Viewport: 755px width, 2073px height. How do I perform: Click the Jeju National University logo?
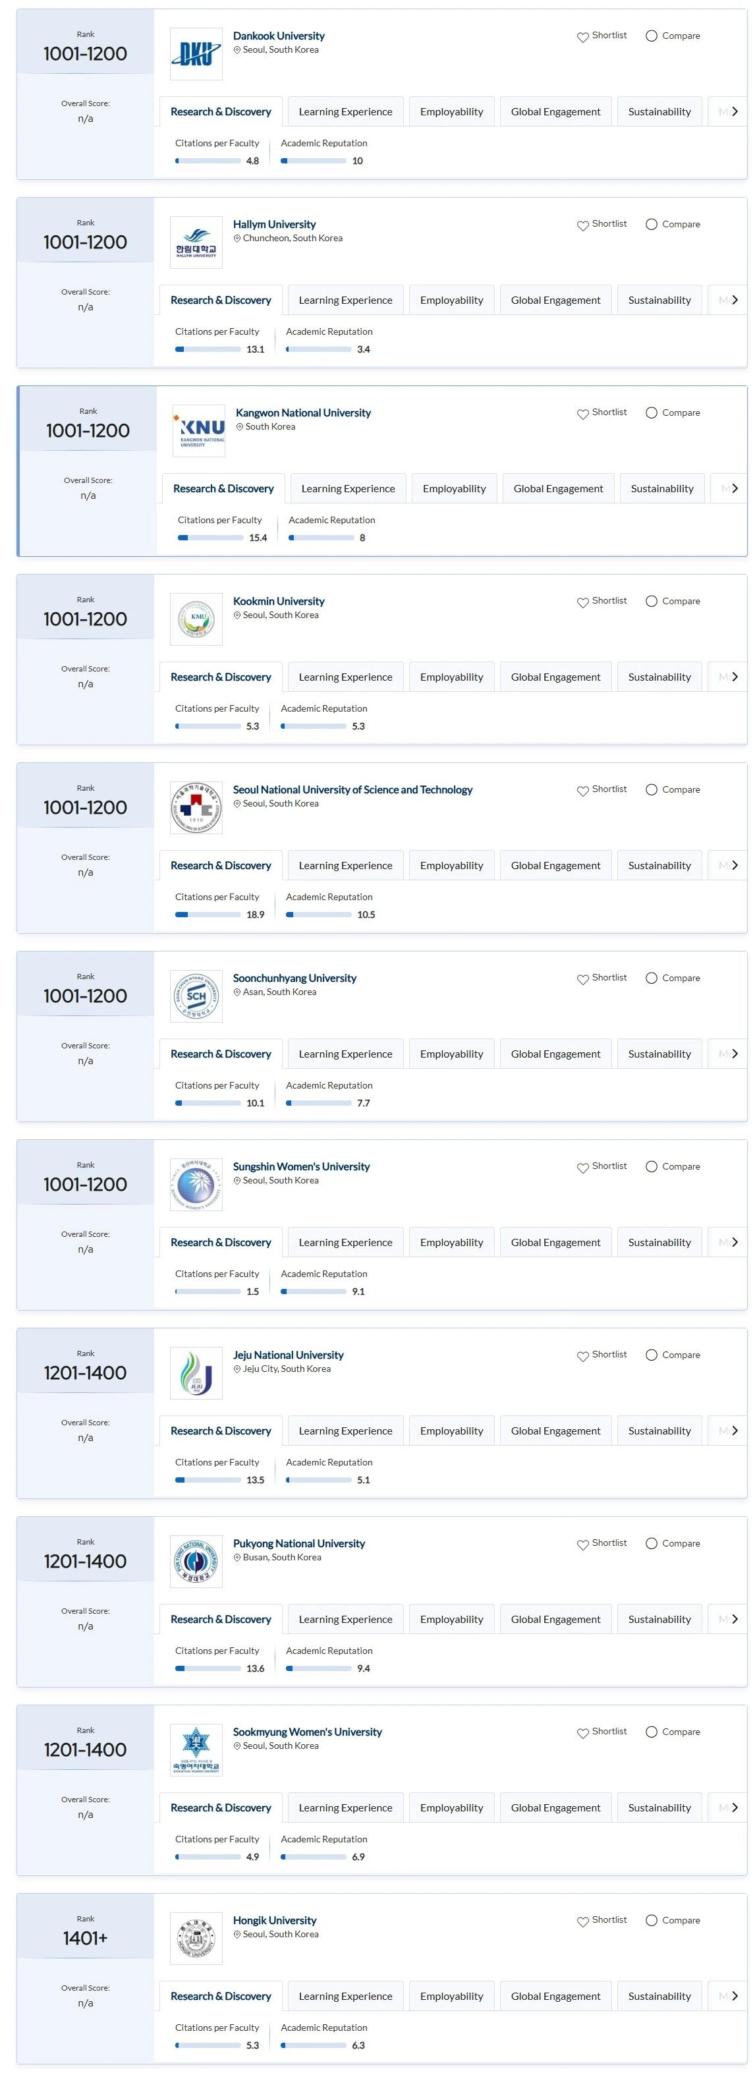(x=196, y=1372)
